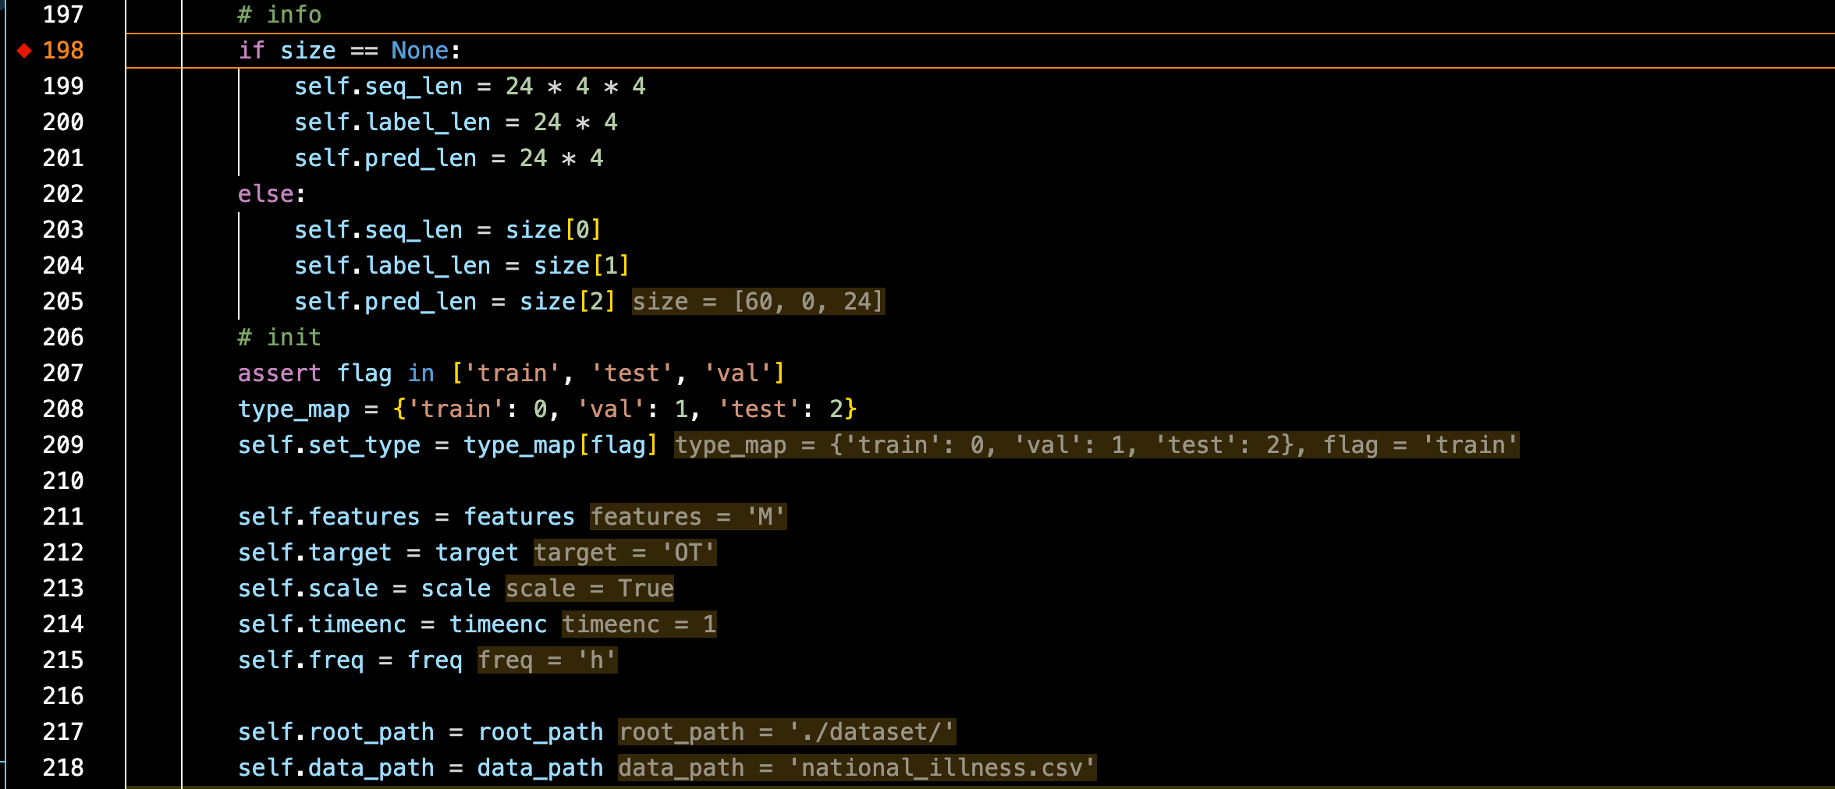Click 'self.seq_len = 24 * 4 * 4' assignment

(470, 87)
